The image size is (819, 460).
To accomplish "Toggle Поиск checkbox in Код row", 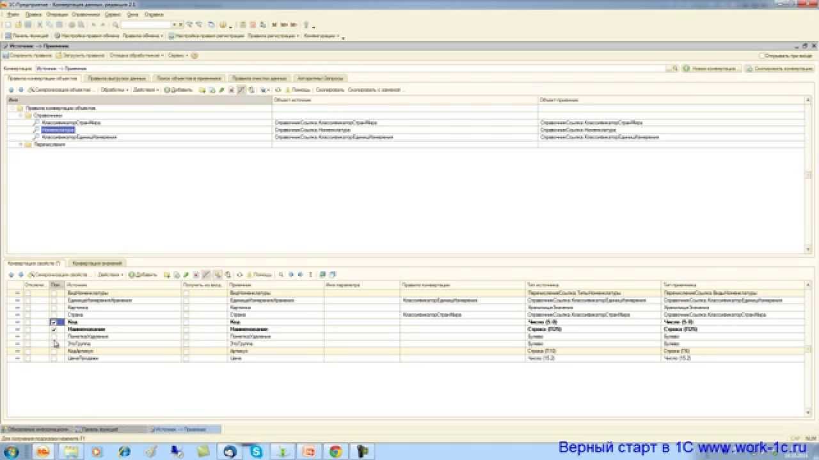I will [54, 322].
